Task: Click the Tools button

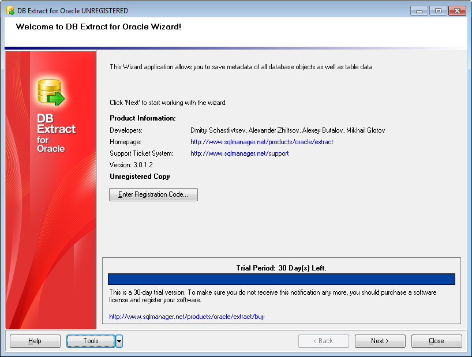Action: (x=91, y=341)
